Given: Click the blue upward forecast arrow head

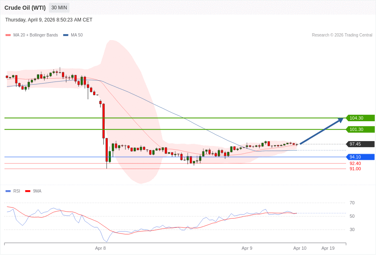Looking at the screenshot, I should [340, 120].
